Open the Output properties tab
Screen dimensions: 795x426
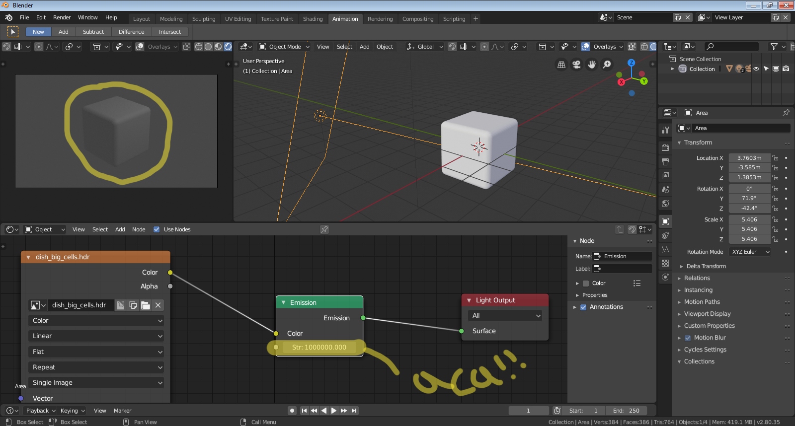[x=665, y=161]
